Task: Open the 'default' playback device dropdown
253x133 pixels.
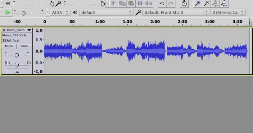Action: (x=106, y=13)
